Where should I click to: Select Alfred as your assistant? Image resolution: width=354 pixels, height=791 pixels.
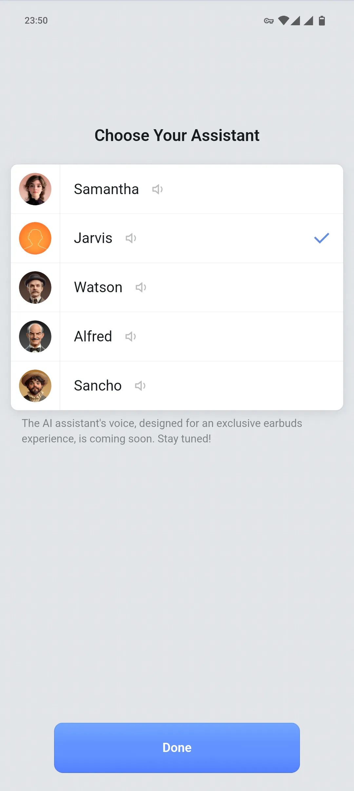[x=177, y=336]
